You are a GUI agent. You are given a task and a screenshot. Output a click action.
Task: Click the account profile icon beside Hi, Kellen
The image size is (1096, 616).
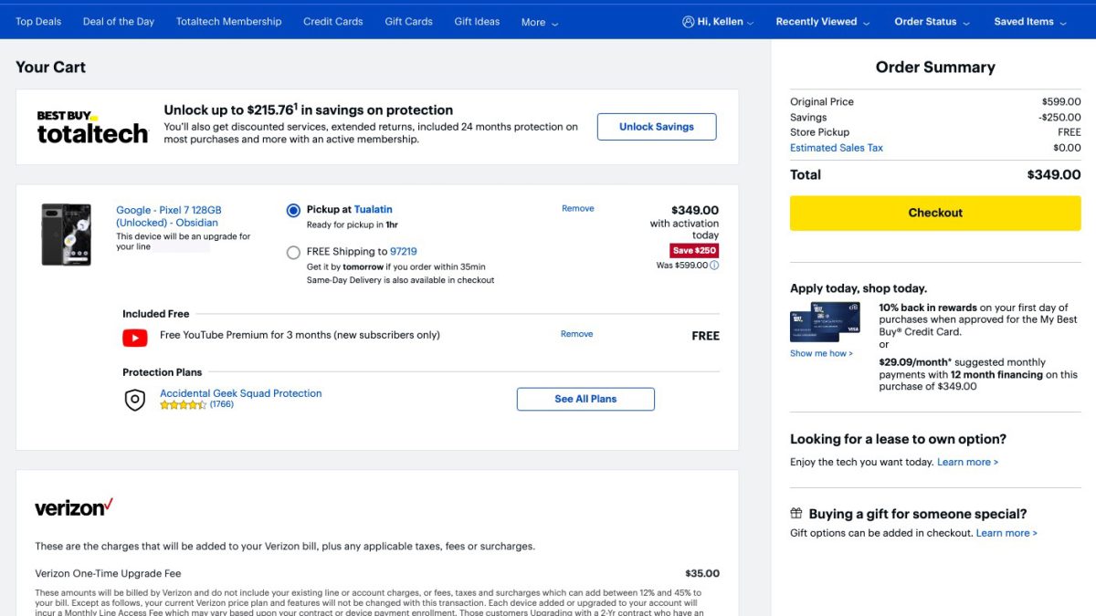click(x=688, y=22)
